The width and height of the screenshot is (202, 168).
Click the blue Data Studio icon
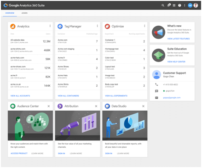click(x=107, y=106)
